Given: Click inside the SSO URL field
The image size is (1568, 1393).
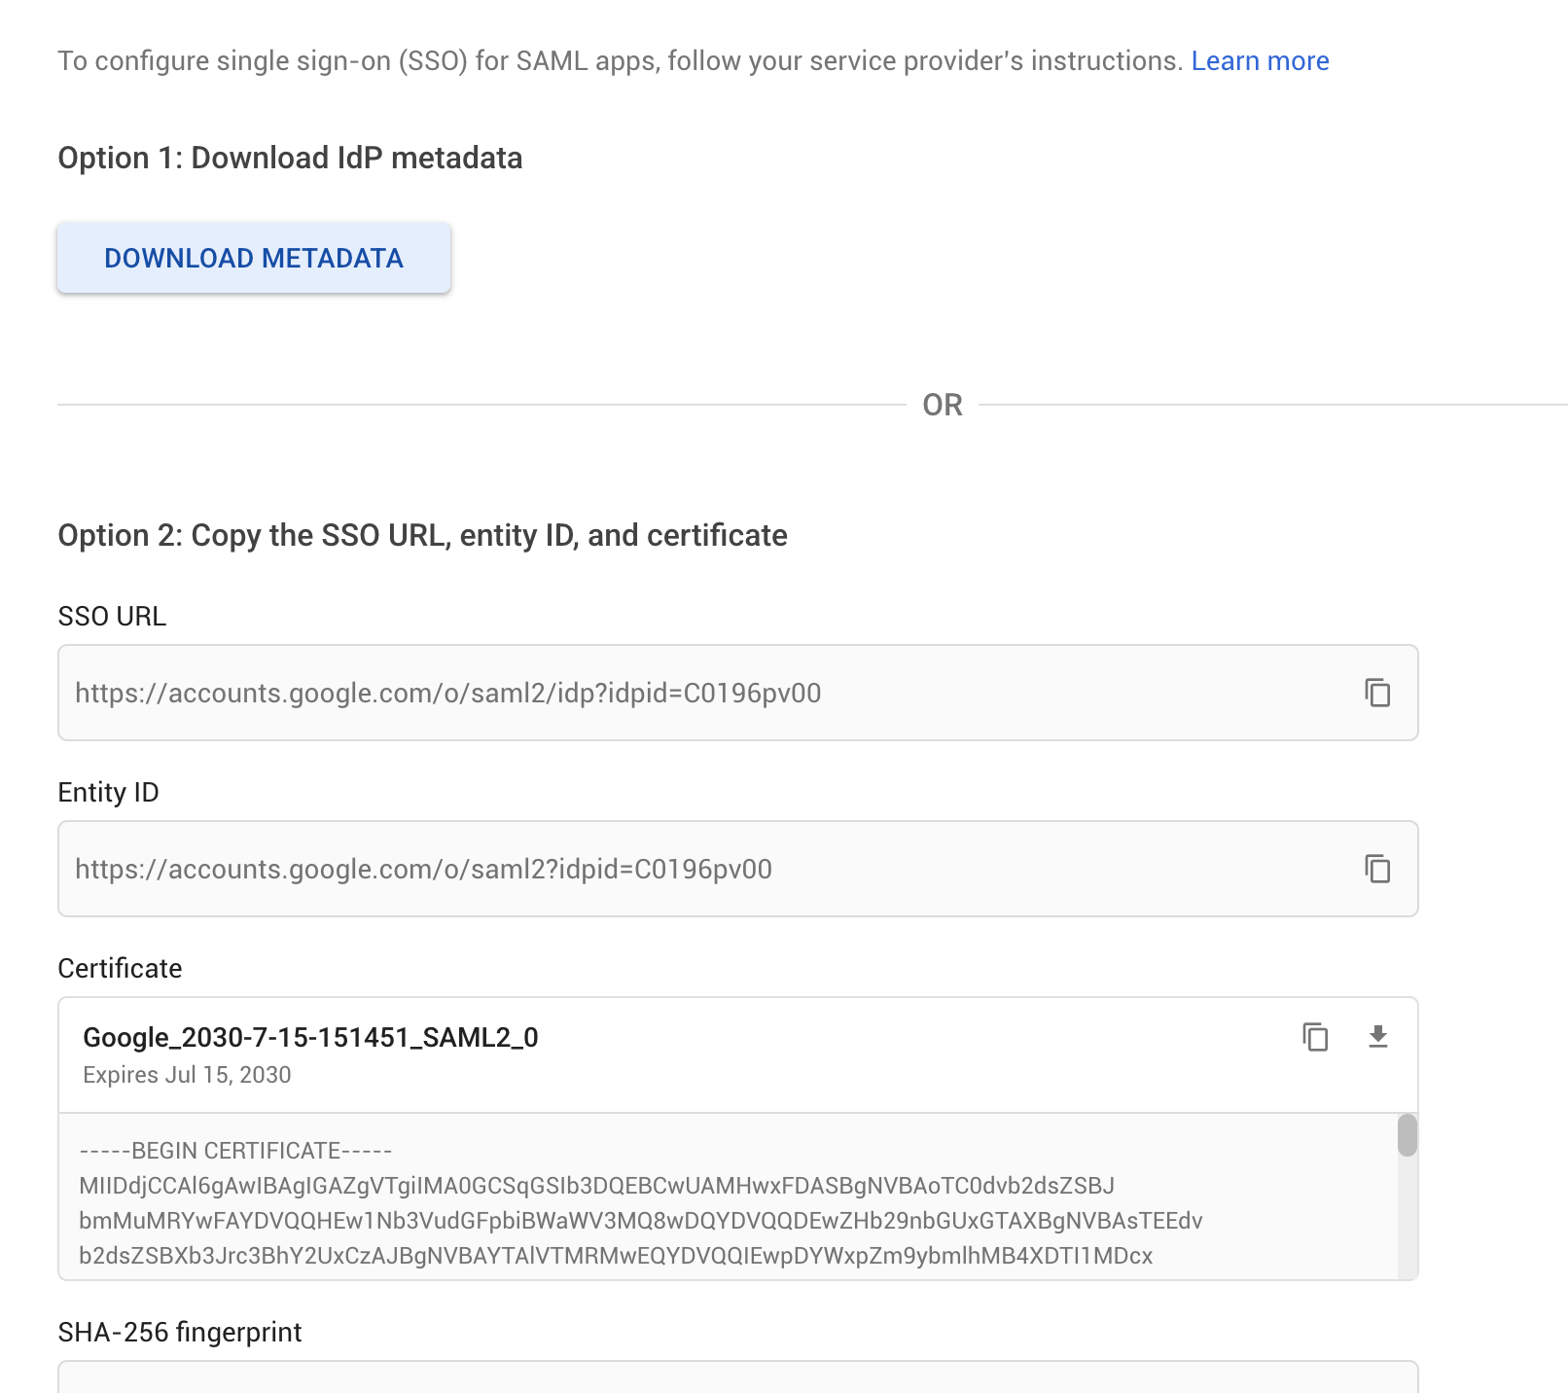Looking at the screenshot, I should (738, 693).
